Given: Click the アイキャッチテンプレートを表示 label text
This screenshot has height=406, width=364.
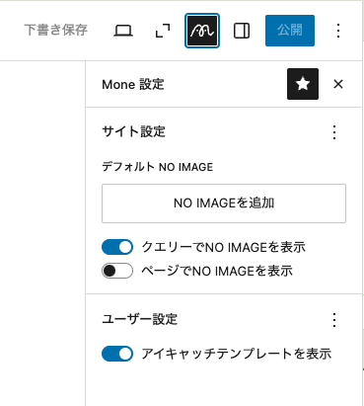Looking at the screenshot, I should coord(236,354).
